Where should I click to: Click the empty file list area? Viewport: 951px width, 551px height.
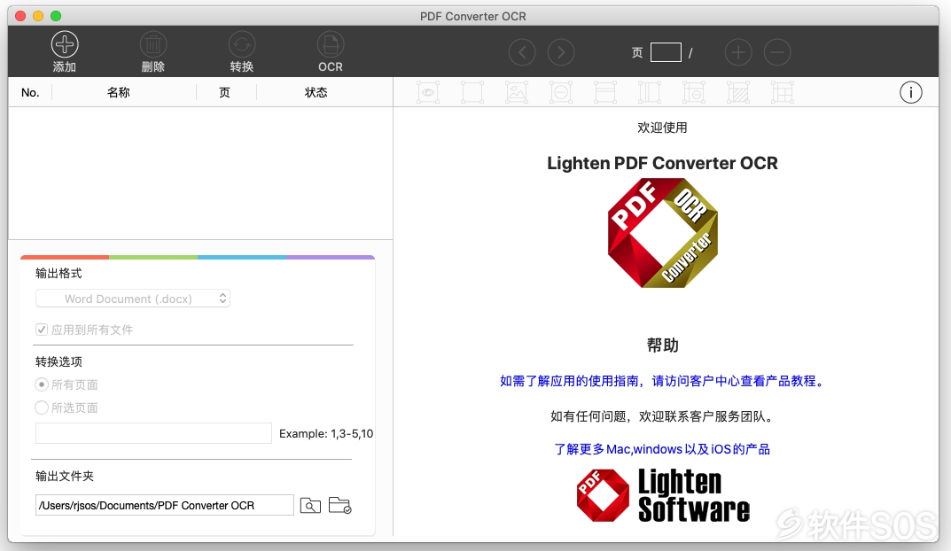coord(200,173)
